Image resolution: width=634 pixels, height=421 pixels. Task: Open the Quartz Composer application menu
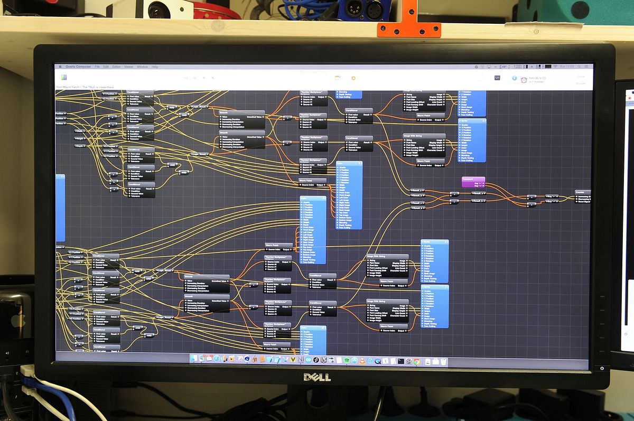click(78, 67)
